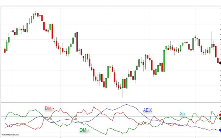The image size is (221, 138).
Task: Click the first red candle at far left
Action: [5, 51]
